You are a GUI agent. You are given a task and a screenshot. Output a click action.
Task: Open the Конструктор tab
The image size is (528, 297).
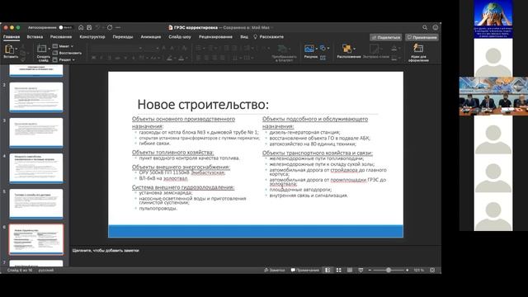pyautogui.click(x=92, y=37)
